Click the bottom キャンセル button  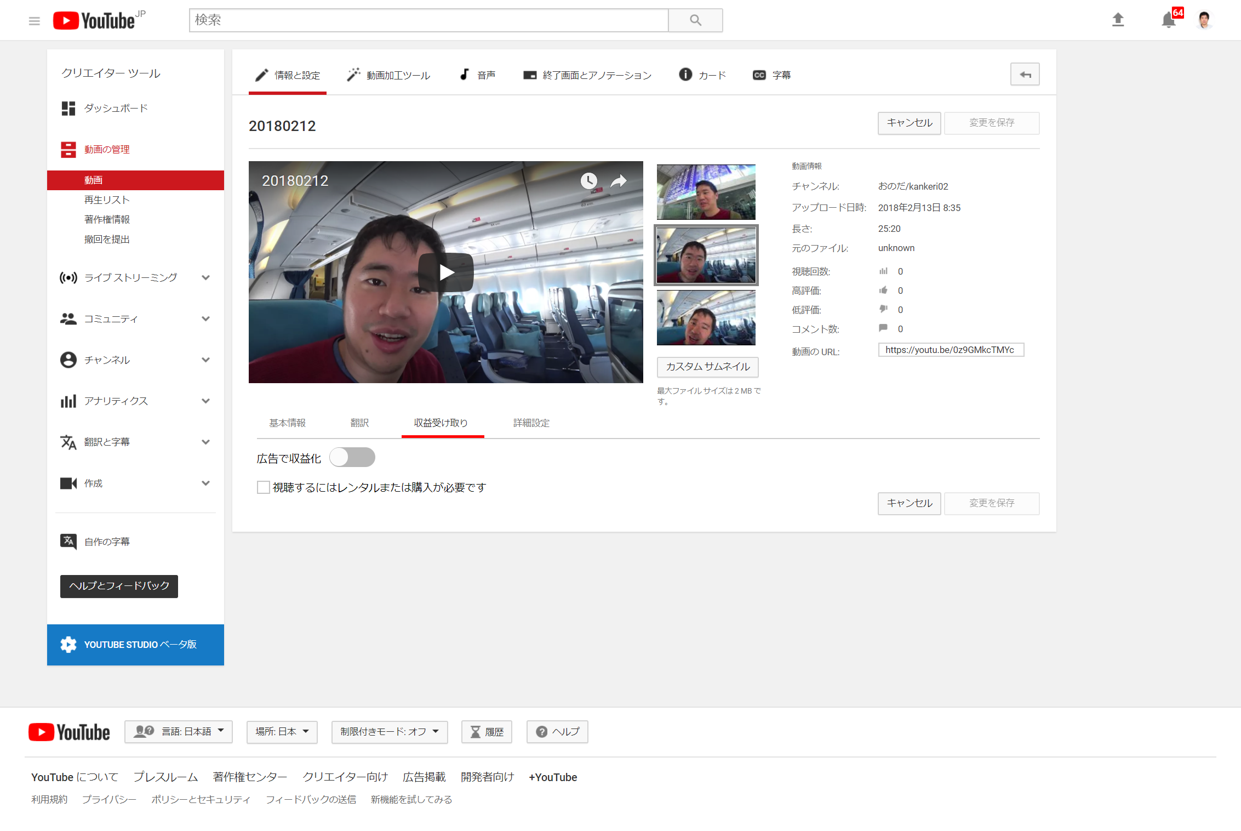pos(910,503)
